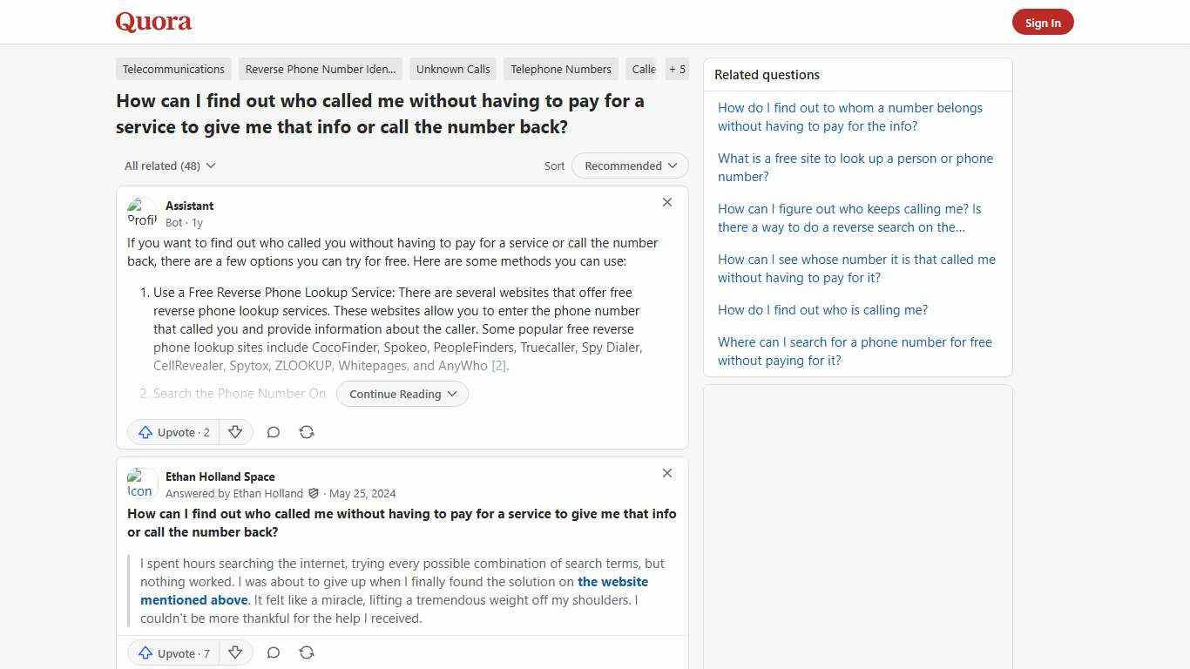Upvote the Assistant bot's answer
This screenshot has width=1190, height=669.
tap(172, 432)
